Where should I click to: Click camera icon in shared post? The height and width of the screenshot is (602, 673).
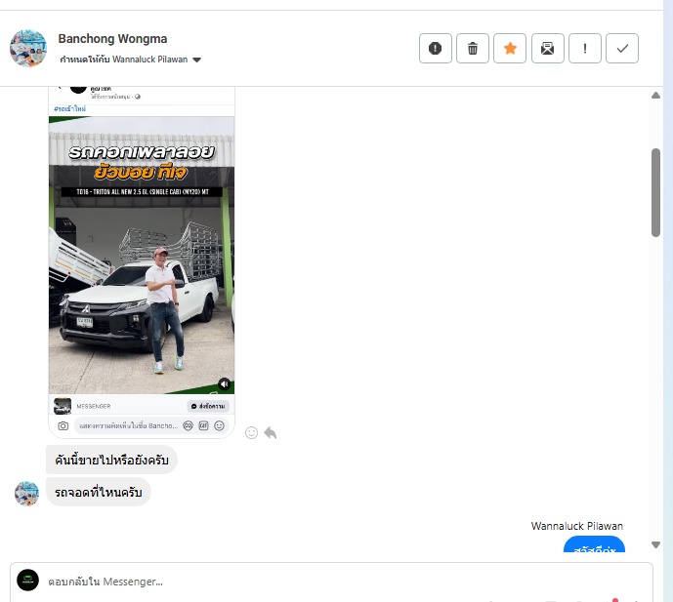pyautogui.click(x=63, y=425)
